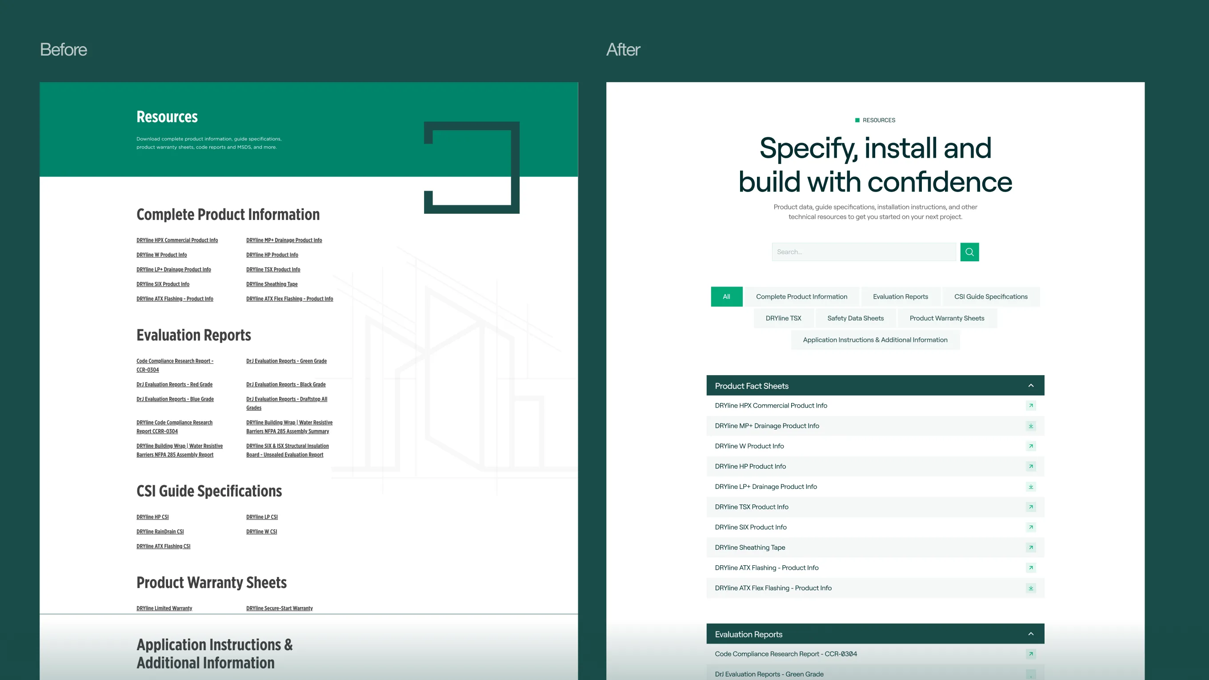Screen dimensions: 1209x680
Task: Select the Evaluation Reports filter tab
Action: point(900,296)
